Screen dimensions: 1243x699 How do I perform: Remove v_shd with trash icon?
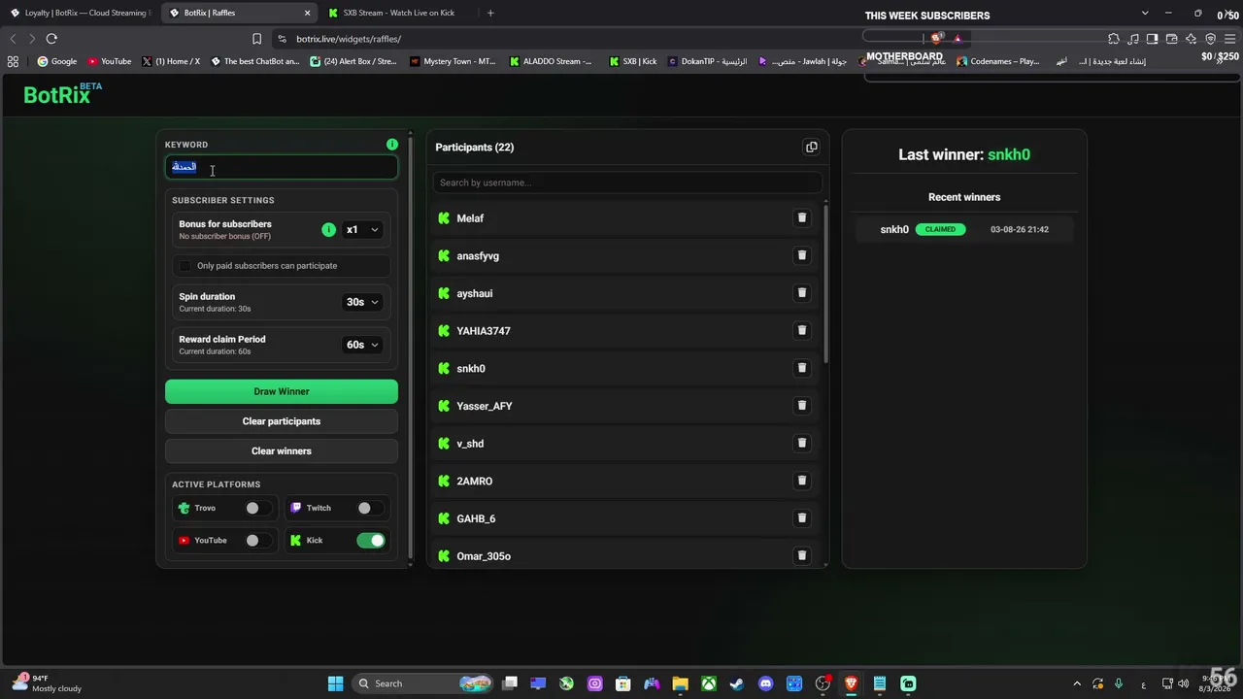[x=802, y=443]
